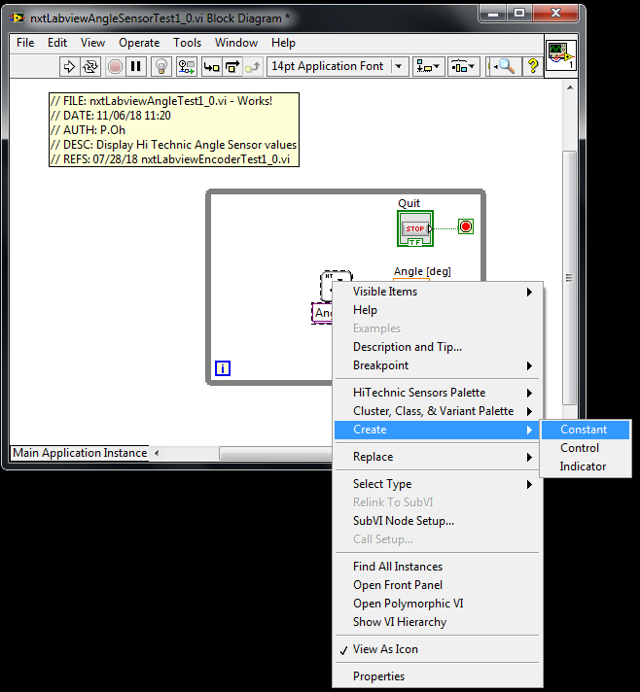Open the Window menu
Screen dimensions: 640x692
click(236, 43)
